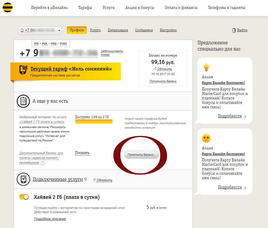Click the Заблокировать номер link
The height and width of the screenshot is (228, 268).
(x=112, y=53)
